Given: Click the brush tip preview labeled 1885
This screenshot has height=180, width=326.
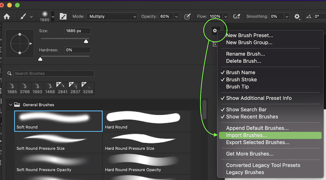Looking at the screenshot, I should pyautogui.click(x=45, y=17).
